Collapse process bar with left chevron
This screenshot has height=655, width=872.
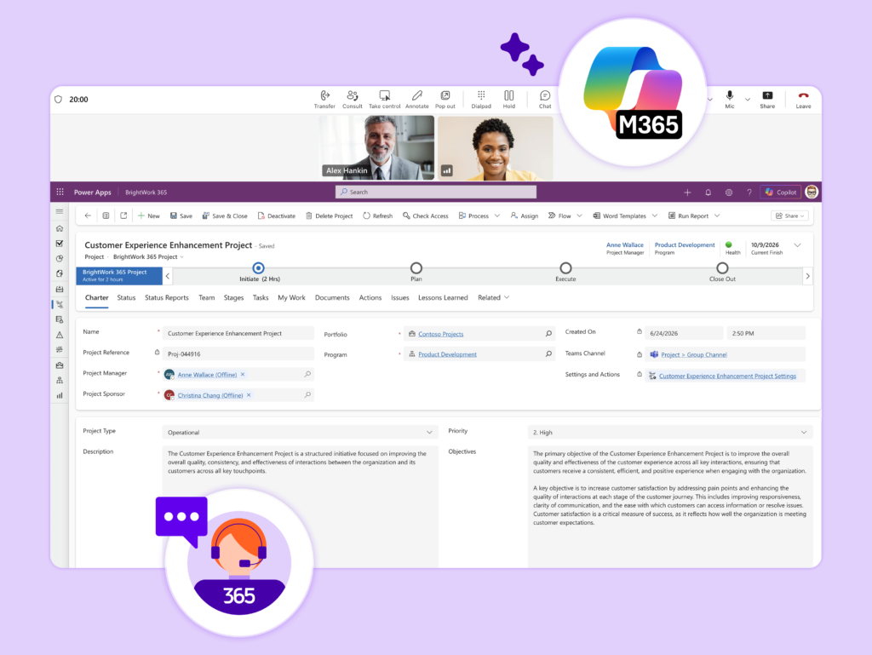pos(168,276)
